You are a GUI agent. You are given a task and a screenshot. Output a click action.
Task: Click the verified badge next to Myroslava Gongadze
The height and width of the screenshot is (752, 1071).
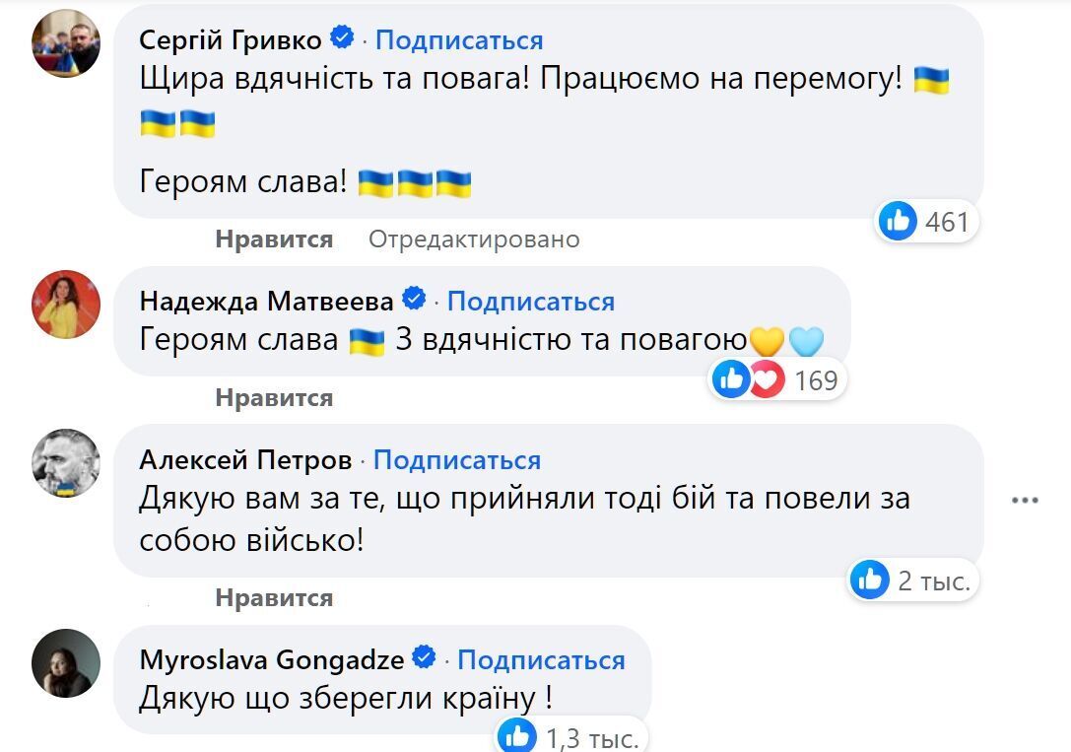(x=425, y=657)
